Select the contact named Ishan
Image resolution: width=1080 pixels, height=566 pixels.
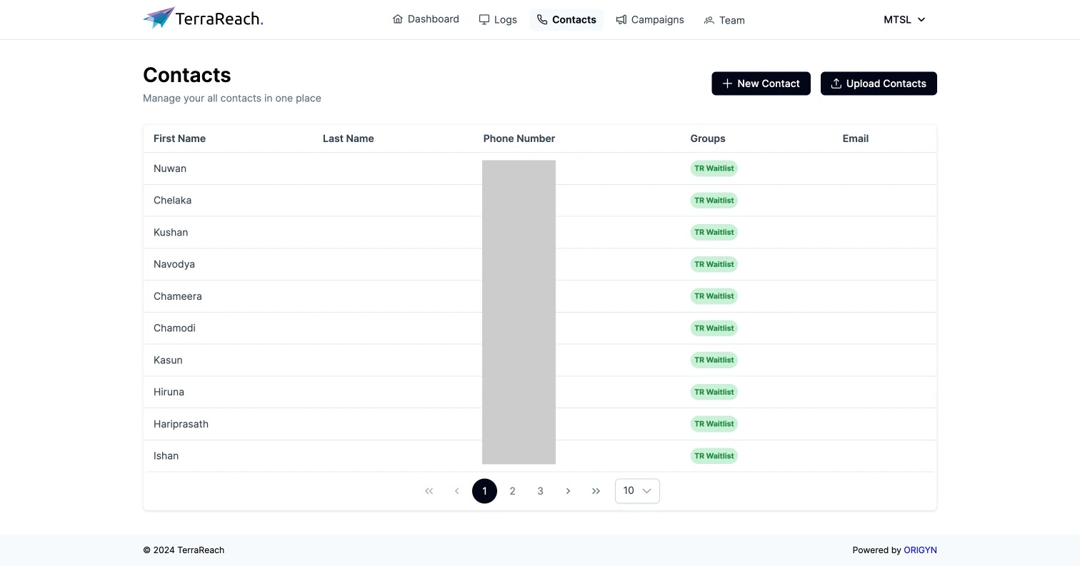coord(166,456)
